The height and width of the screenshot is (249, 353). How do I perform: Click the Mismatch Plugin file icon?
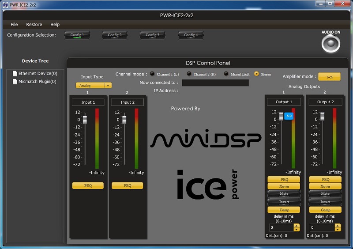(x=15, y=82)
